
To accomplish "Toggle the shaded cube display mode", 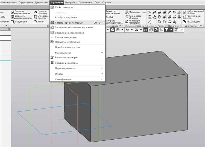I will point(113,30).
